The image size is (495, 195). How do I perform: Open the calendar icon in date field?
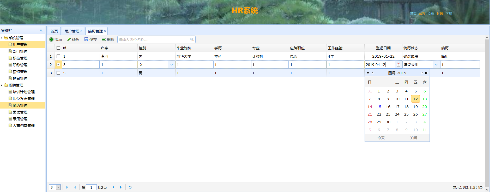click(398, 65)
